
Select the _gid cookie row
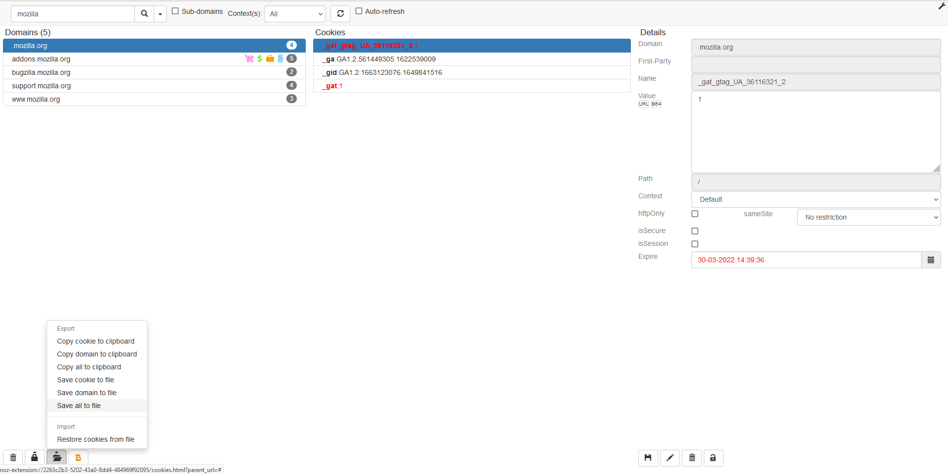coord(472,72)
